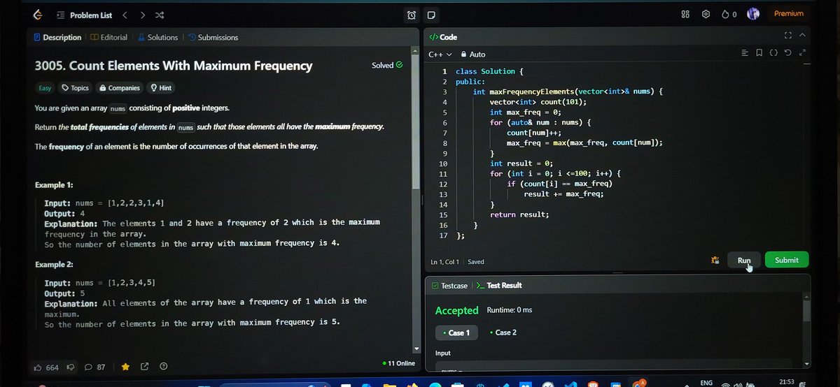The height and width of the screenshot is (387, 840).
Task: Click the 'Ln 1, Col 1' status
Action: 445,262
